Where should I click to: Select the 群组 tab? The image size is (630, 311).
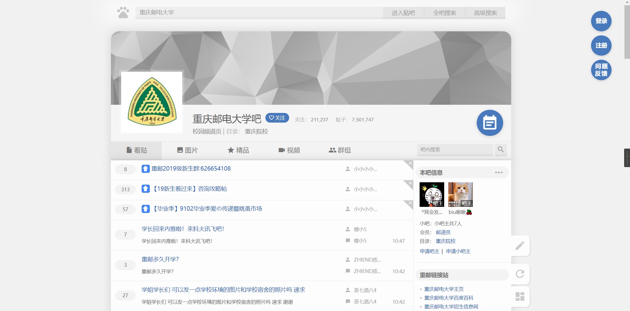340,150
